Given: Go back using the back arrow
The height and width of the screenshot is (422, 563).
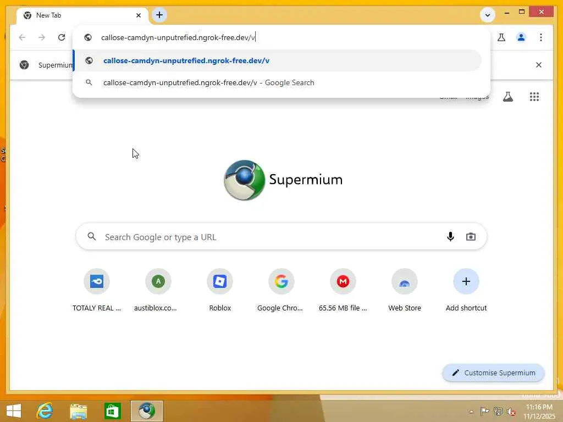Looking at the screenshot, I should pyautogui.click(x=22, y=37).
